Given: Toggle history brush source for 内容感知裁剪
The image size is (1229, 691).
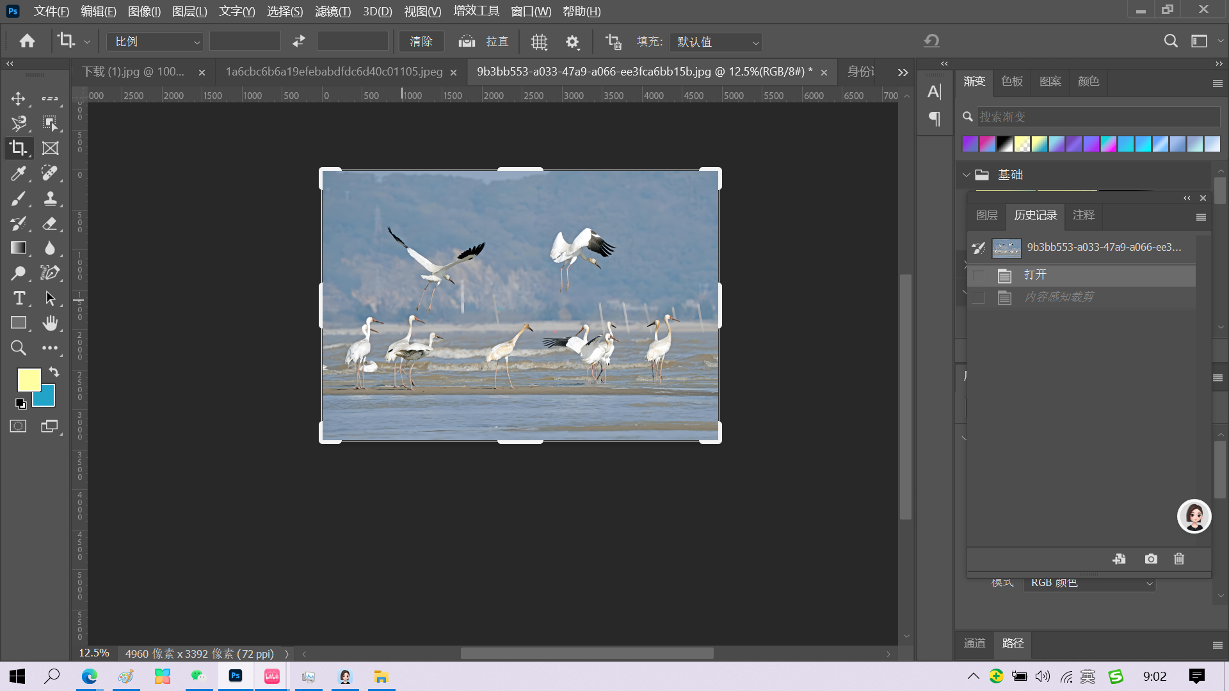Looking at the screenshot, I should pyautogui.click(x=978, y=298).
